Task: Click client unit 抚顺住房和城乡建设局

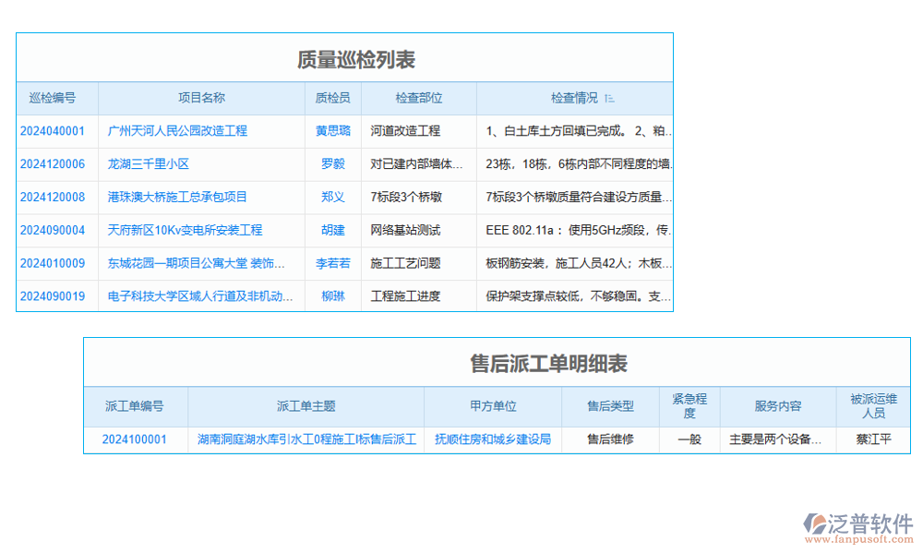Action: tap(492, 440)
